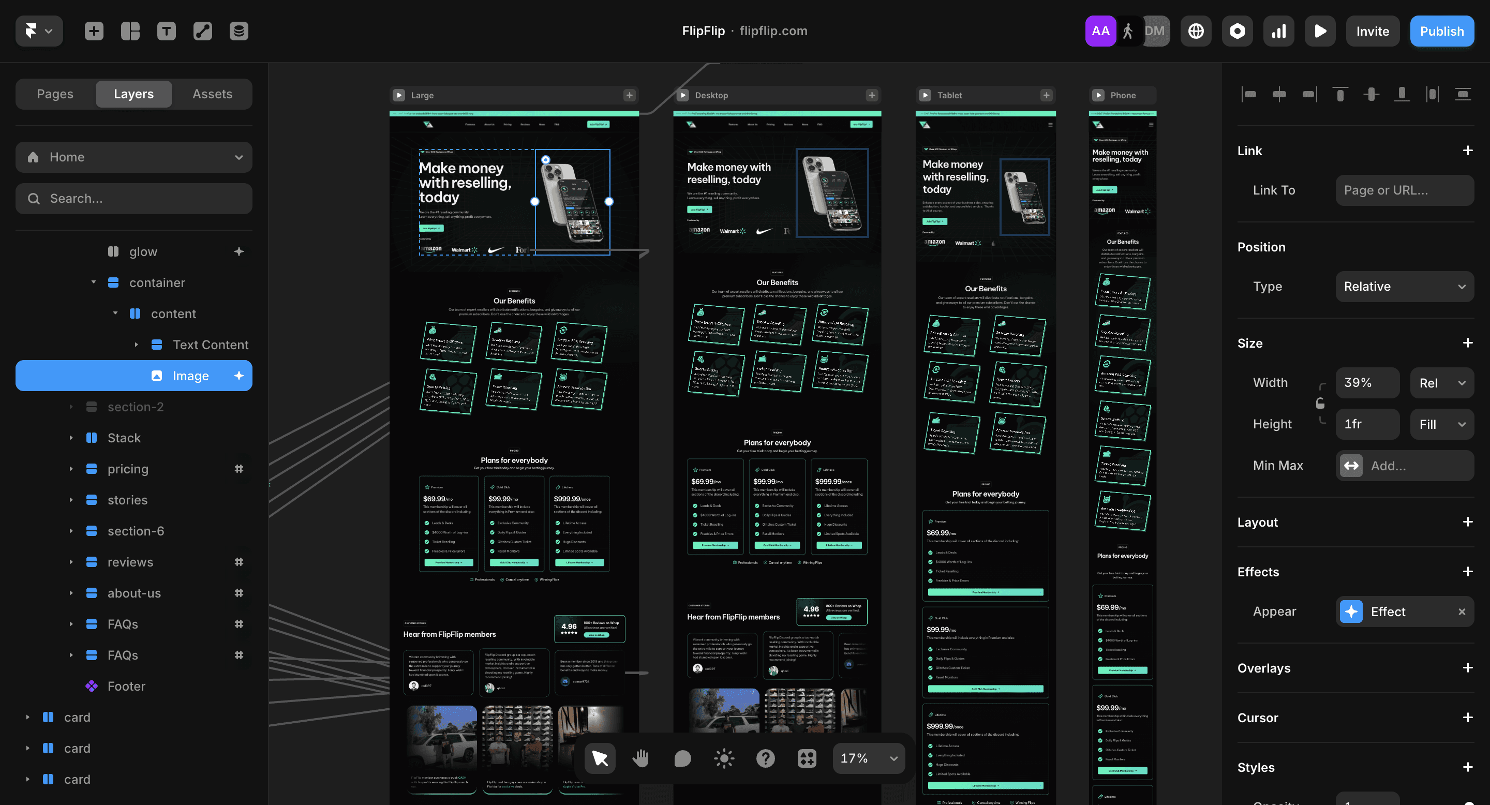Screen dimensions: 1490x805
Task: Expand the stories layer
Action: (71, 500)
